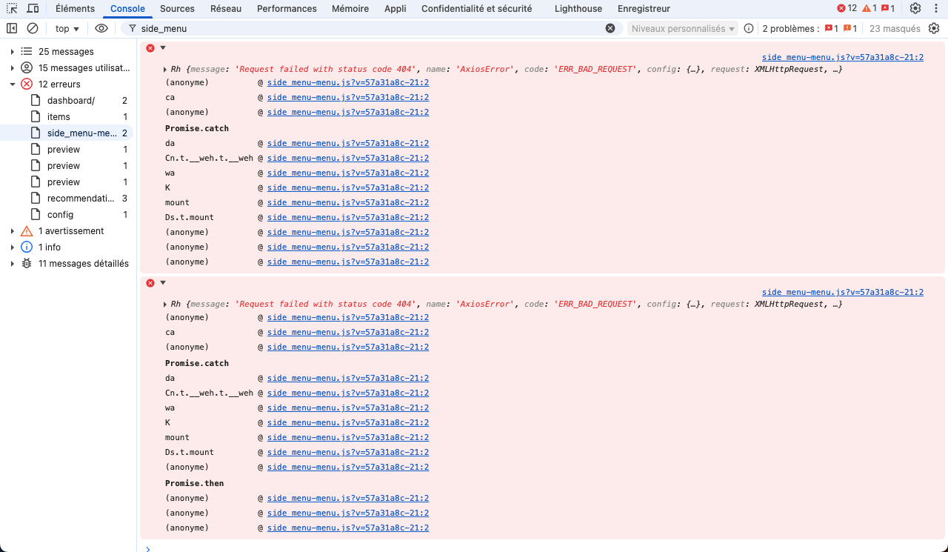Switch to the Sources tab

coord(177,9)
